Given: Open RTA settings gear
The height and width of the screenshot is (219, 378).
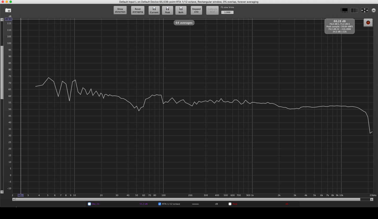Looking at the screenshot, I should [374, 10].
